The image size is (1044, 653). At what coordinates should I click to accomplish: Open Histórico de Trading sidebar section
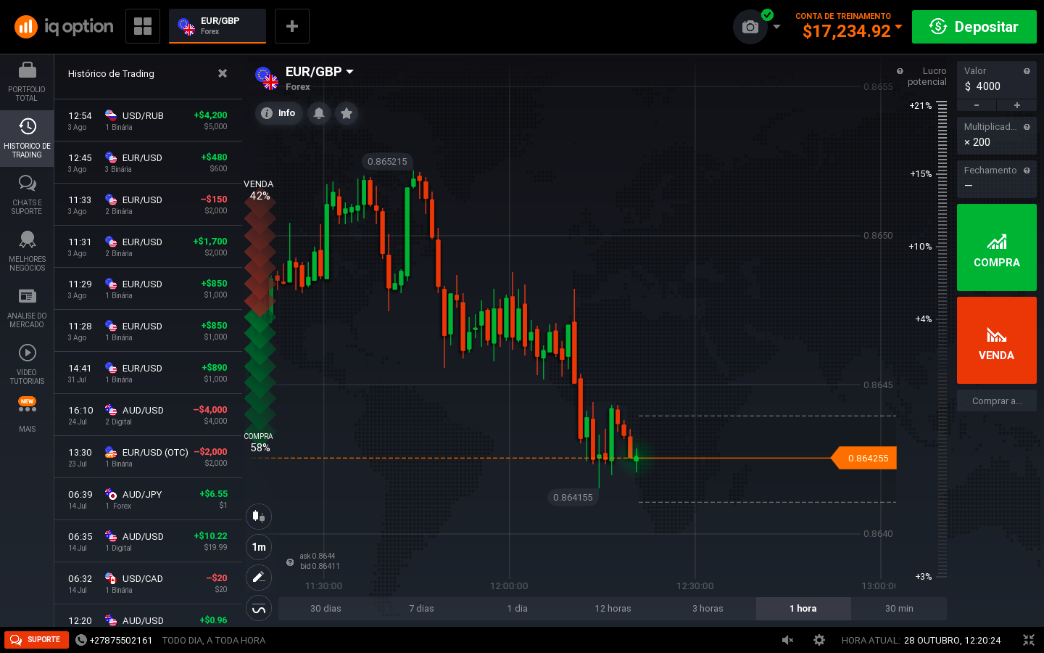point(27,139)
